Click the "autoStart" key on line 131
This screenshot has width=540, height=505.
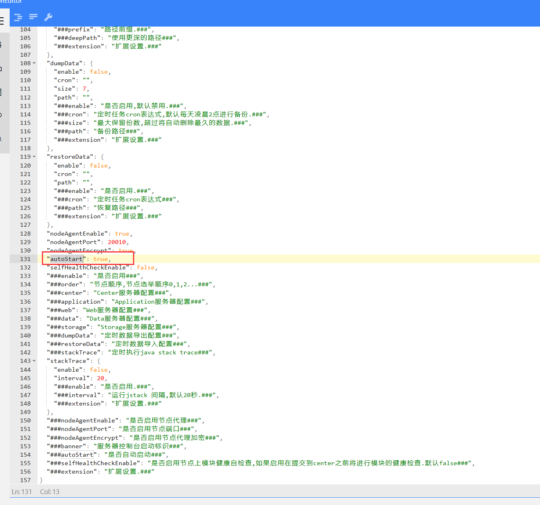click(66, 259)
